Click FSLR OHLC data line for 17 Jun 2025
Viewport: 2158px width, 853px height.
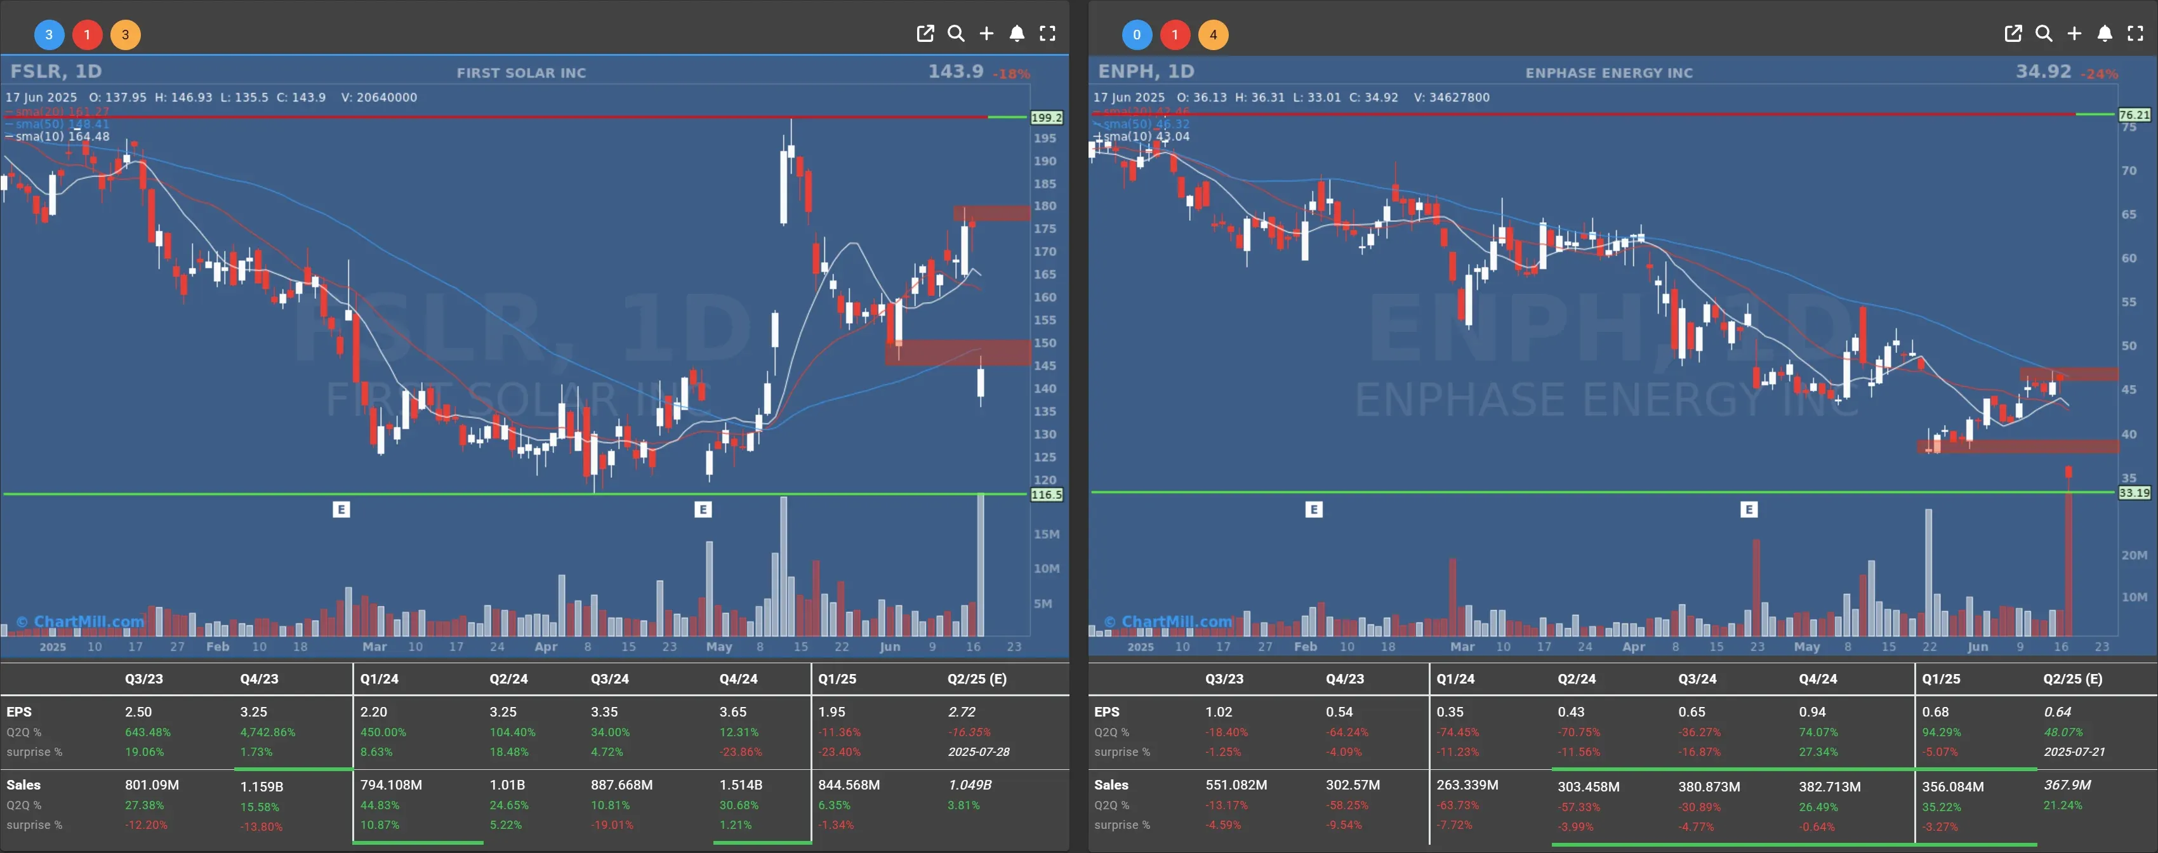[x=211, y=97]
